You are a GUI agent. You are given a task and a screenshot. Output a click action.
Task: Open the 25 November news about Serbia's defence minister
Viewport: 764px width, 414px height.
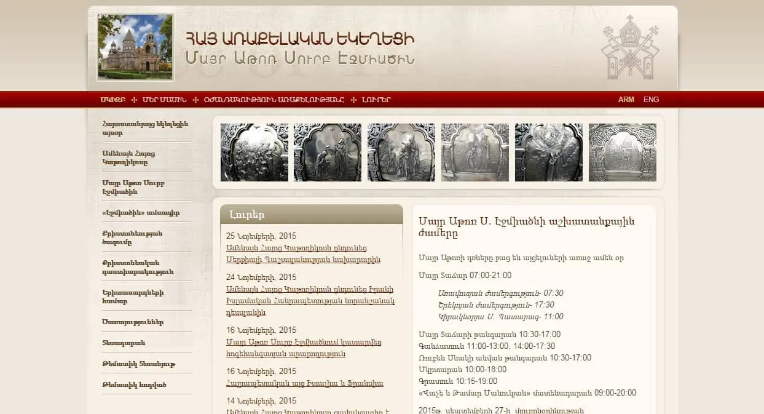(x=303, y=254)
